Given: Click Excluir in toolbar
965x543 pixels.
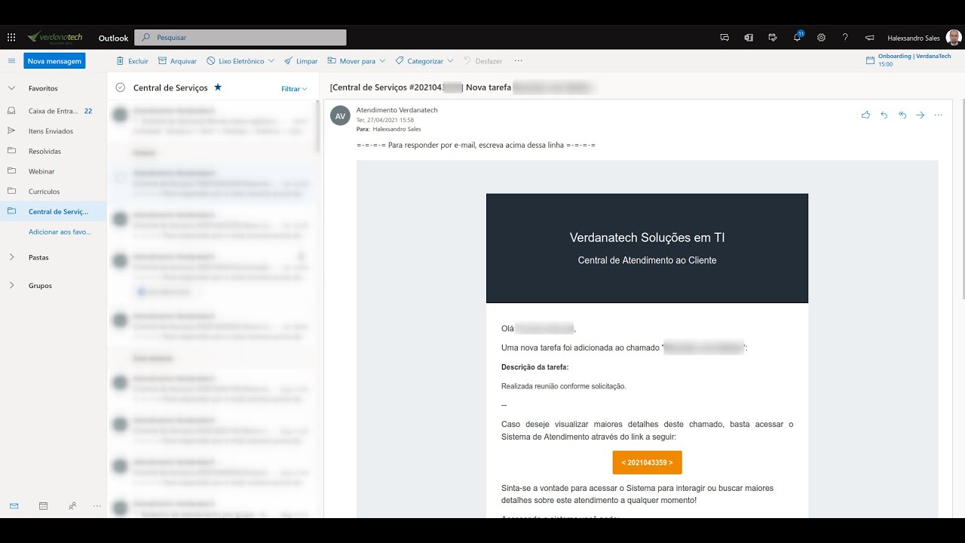Looking at the screenshot, I should tap(132, 61).
